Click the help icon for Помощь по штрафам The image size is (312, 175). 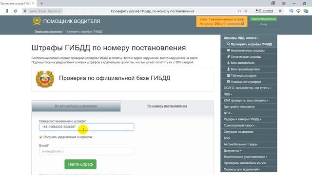[x=229, y=82]
